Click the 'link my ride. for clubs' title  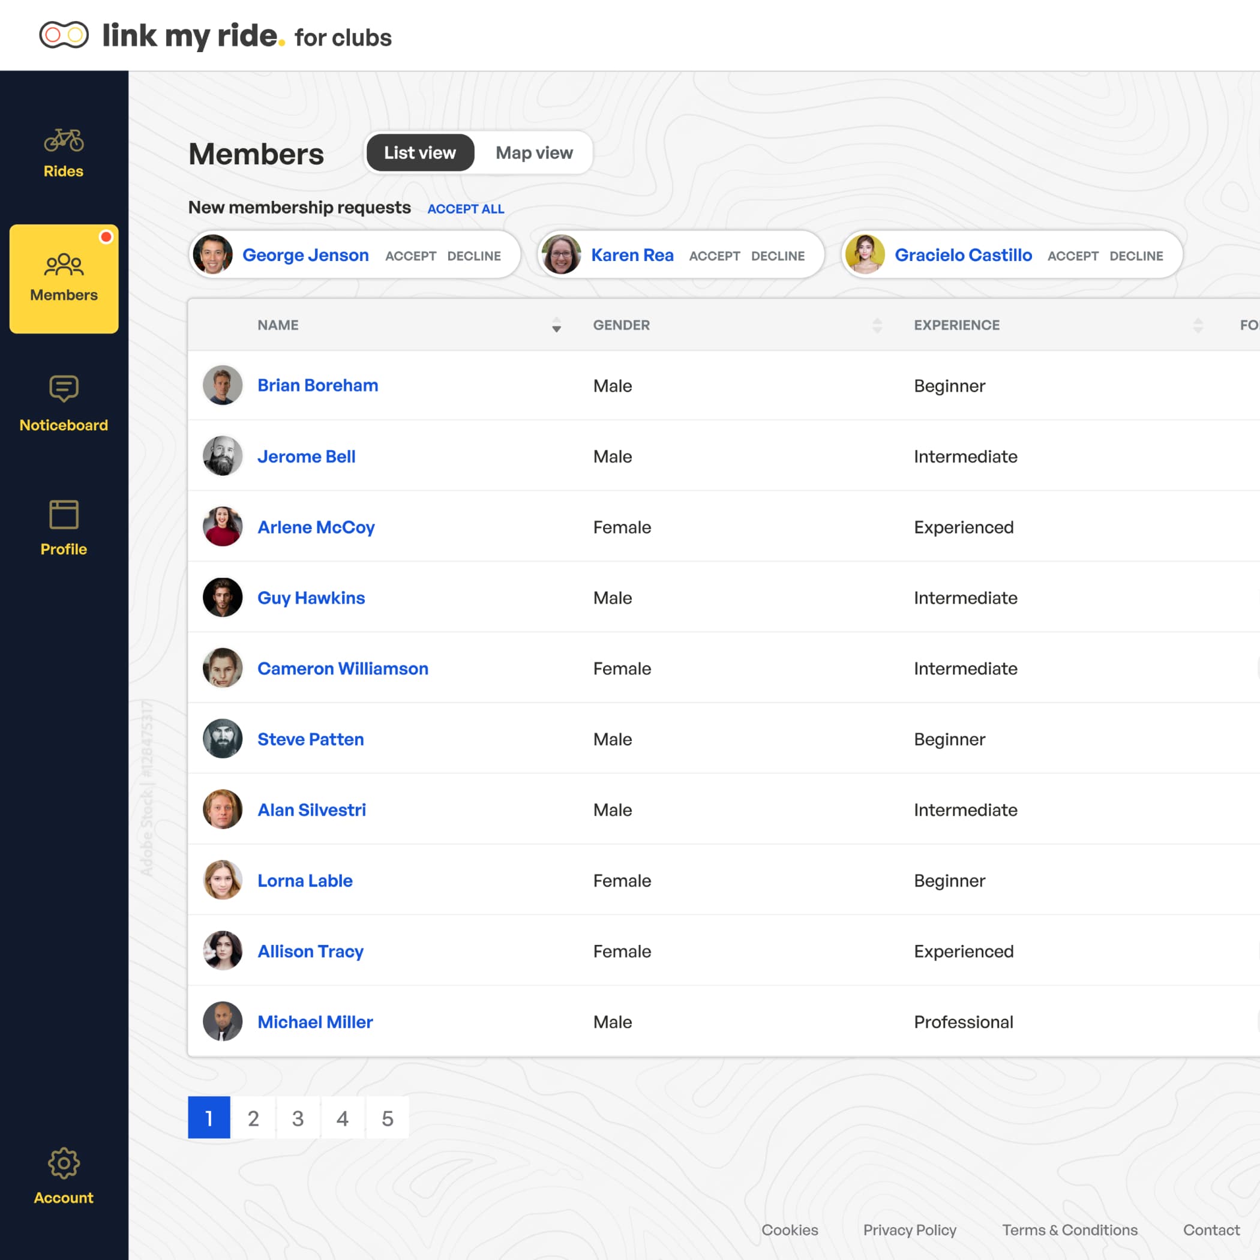[247, 36]
